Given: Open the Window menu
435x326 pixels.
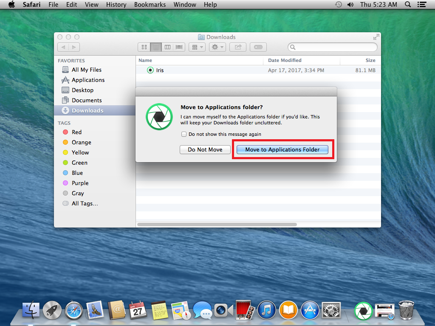Looking at the screenshot, I should click(185, 4).
